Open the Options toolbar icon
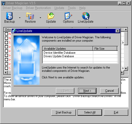Image resolution: width=132 pixels, height=124 pixels. (x=68, y=16)
